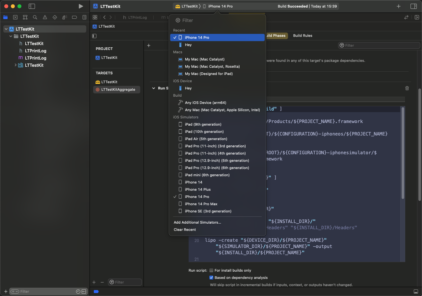
Task: Select iPhone 14 Plus simulator
Action: coord(217,189)
